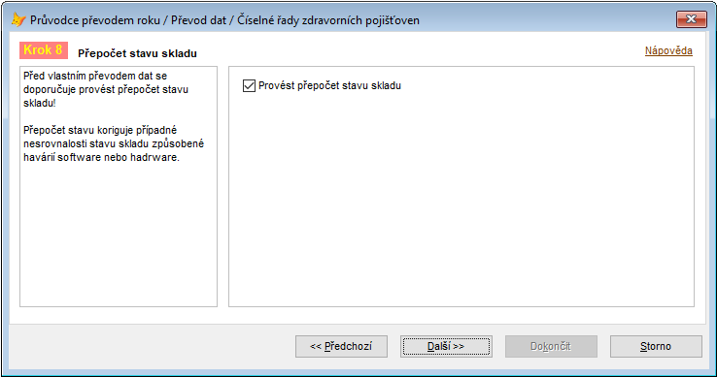
Task: Click "Průvodce převodem roku" in the title bar
Action: tap(95, 20)
